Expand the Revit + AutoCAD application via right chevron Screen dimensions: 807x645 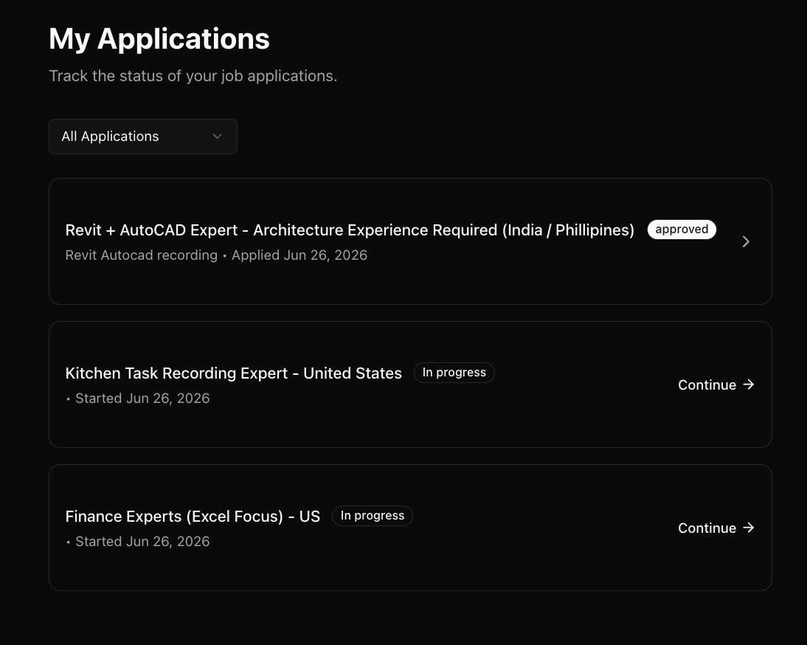(746, 241)
